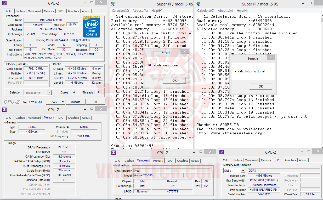Click the motherboard Model field Aspire TC-605
This screenshot has width=323, height=200.
click(x=158, y=175)
